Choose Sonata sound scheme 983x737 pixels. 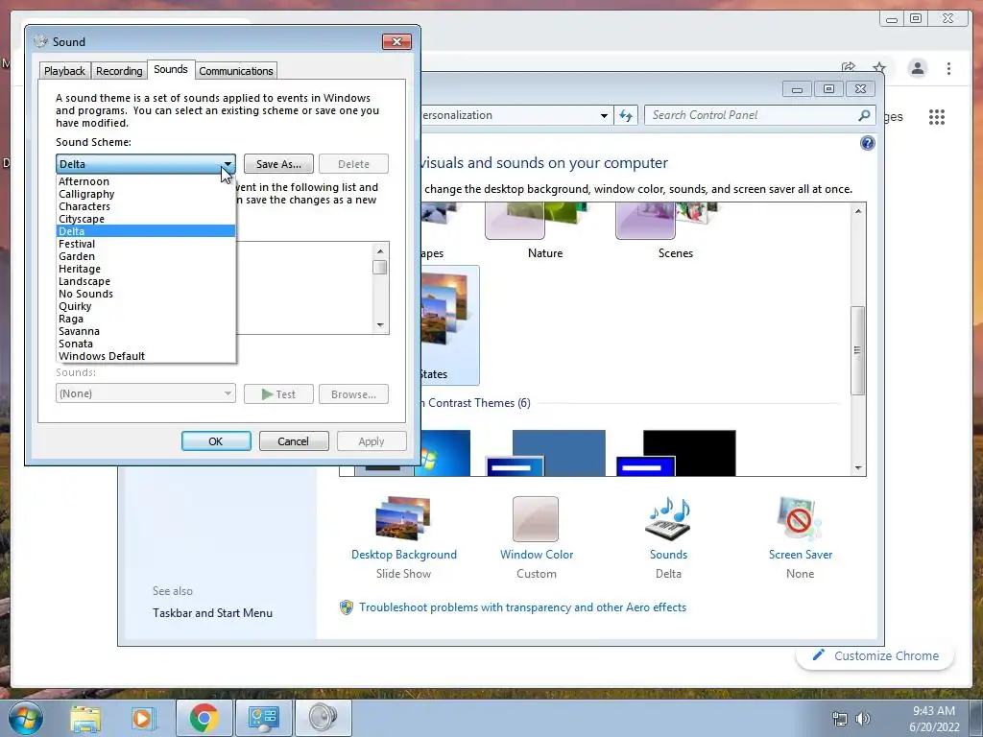(146, 345)
